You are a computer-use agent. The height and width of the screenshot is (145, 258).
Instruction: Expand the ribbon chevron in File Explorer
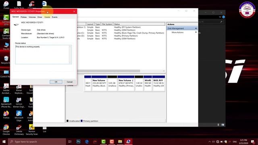(220, 17)
